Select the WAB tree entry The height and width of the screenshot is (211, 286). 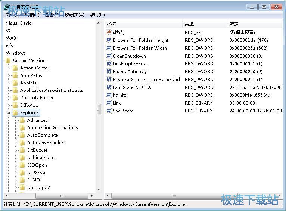click(11, 38)
